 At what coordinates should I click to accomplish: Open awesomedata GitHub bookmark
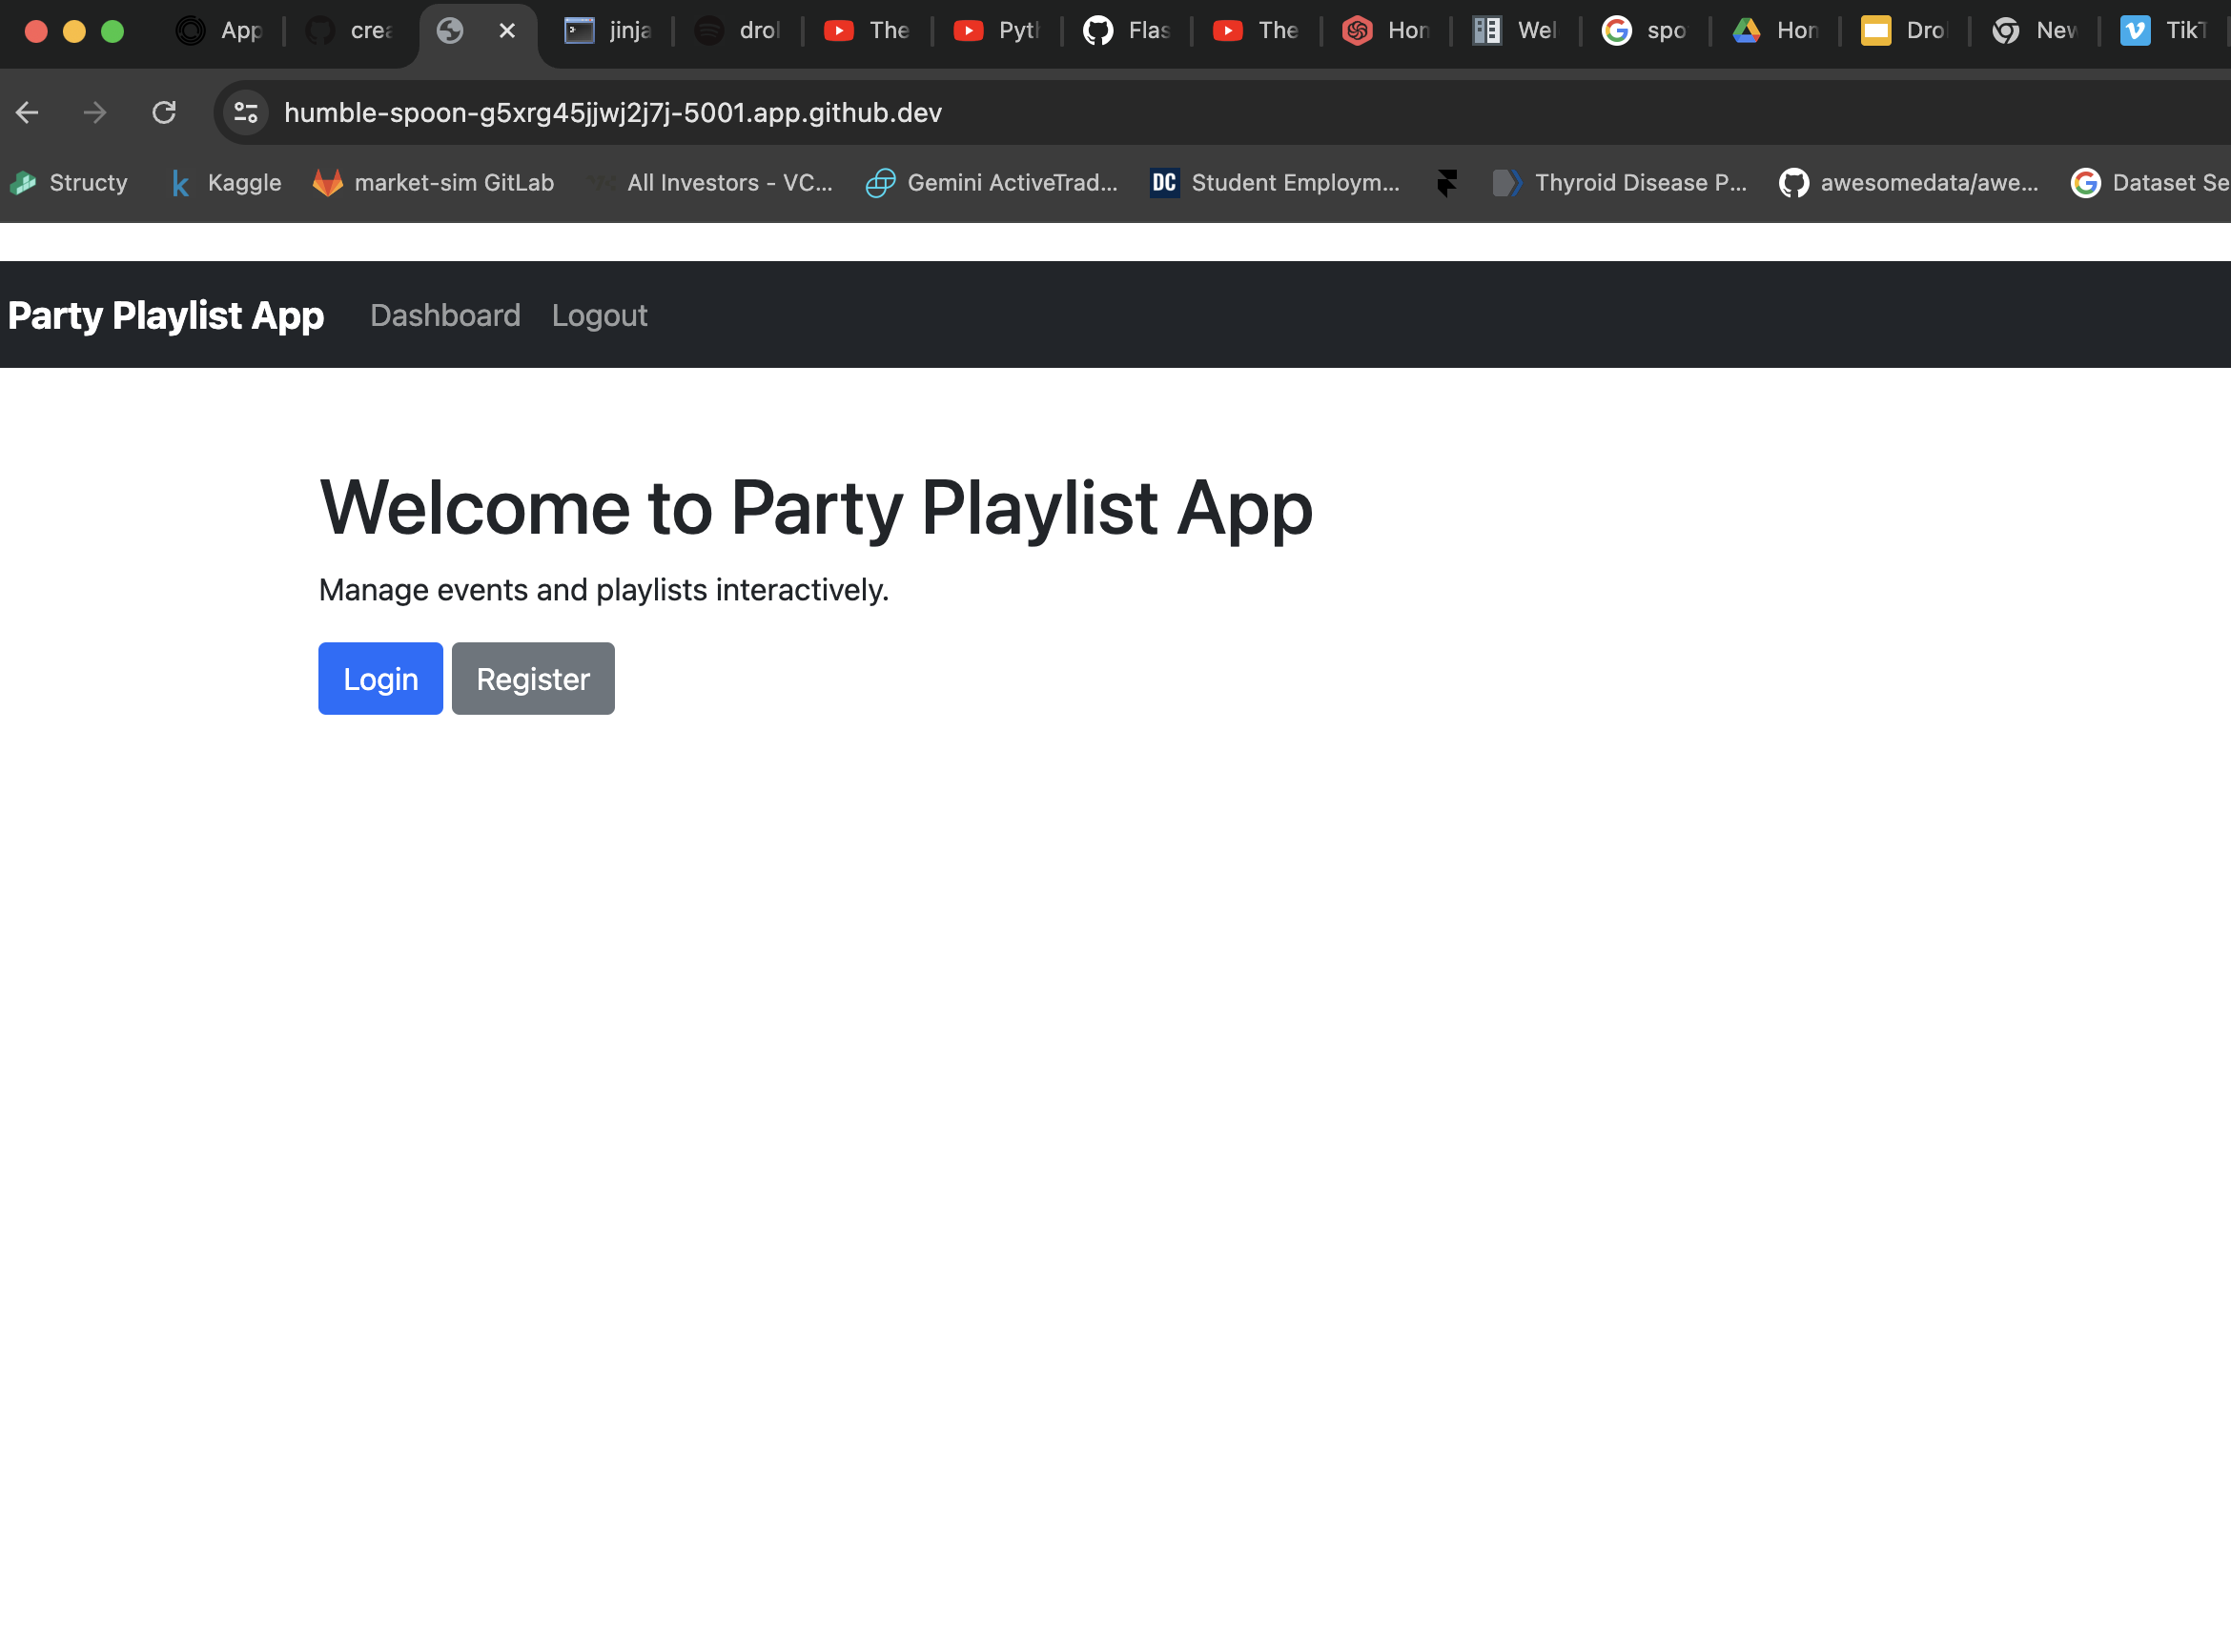pos(1909,183)
